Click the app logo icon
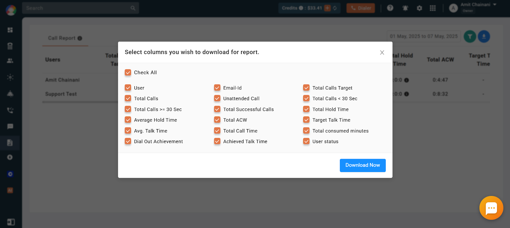The image size is (510, 228). coord(11,10)
